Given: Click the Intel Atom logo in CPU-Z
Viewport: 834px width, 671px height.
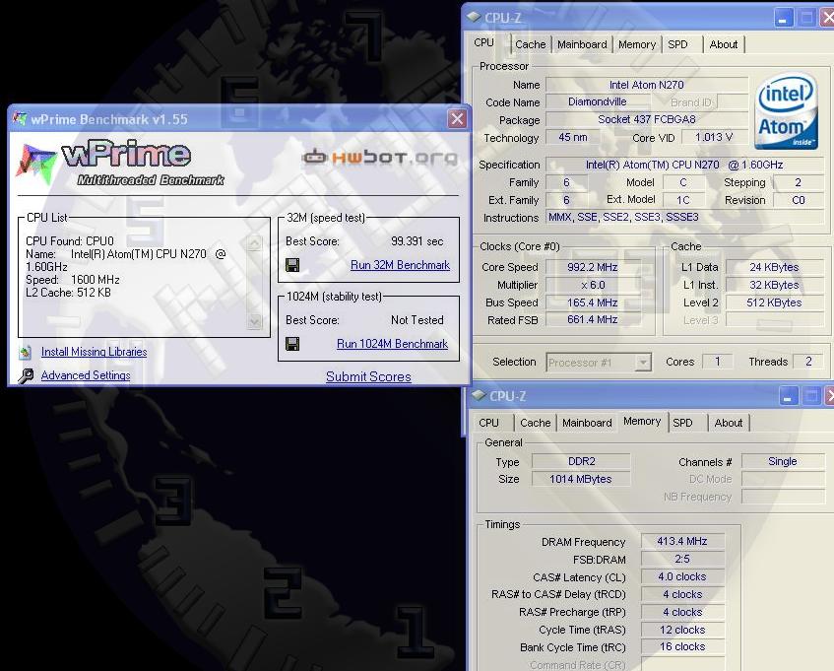Looking at the screenshot, I should coord(786,111).
